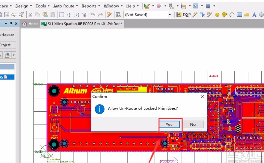Expand the utility tools dropdown arrow
This screenshot has width=264, height=163.
pos(153,6)
